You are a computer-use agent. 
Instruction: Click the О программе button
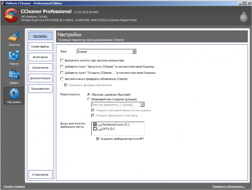point(40,174)
